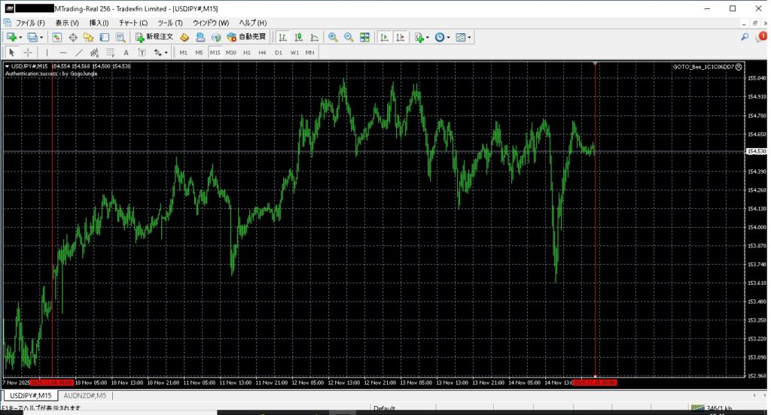Click the tile windows icon
771x415 pixels.
pos(364,37)
